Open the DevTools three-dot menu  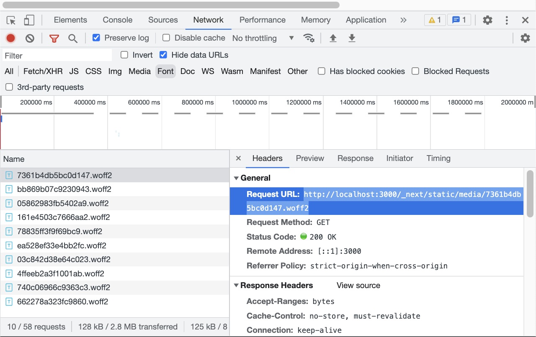(507, 20)
